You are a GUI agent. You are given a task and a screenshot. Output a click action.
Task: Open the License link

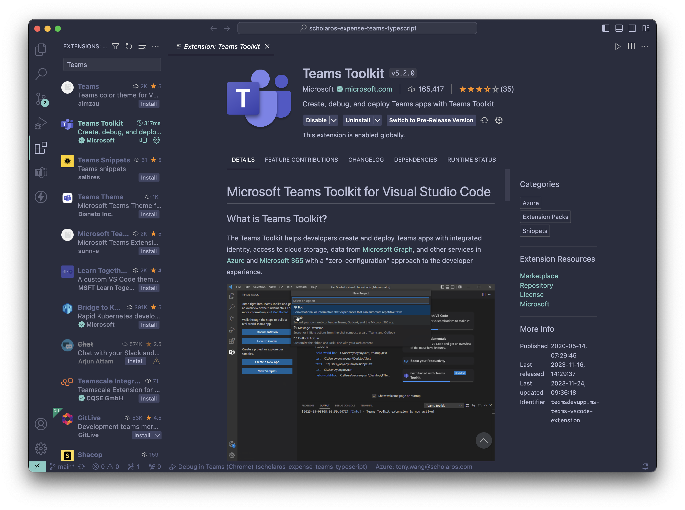tap(532, 294)
